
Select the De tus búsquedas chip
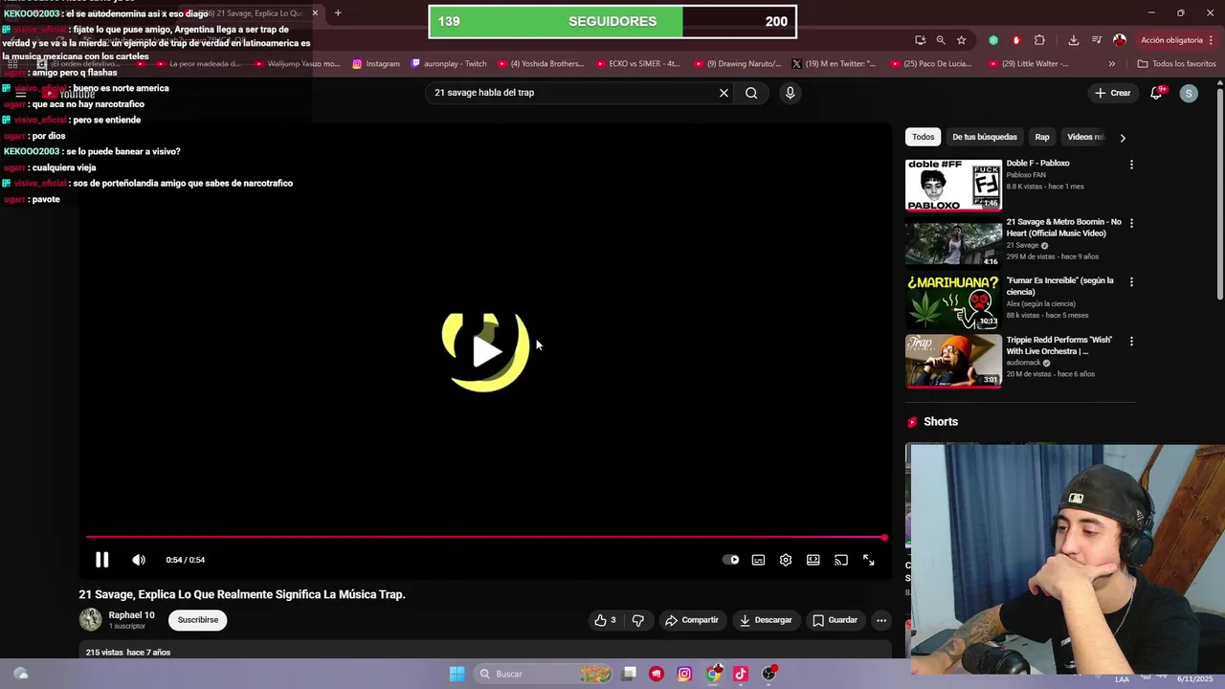click(x=984, y=137)
